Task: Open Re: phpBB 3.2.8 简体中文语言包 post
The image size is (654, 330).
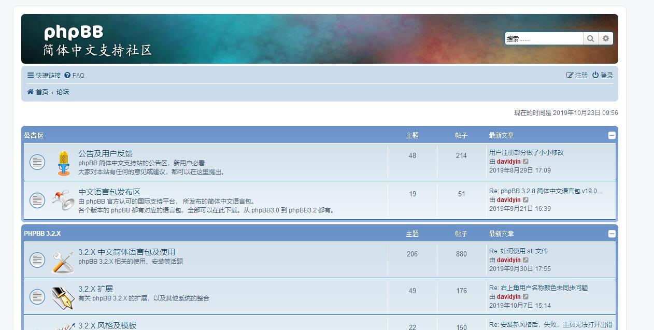Action: [546, 191]
